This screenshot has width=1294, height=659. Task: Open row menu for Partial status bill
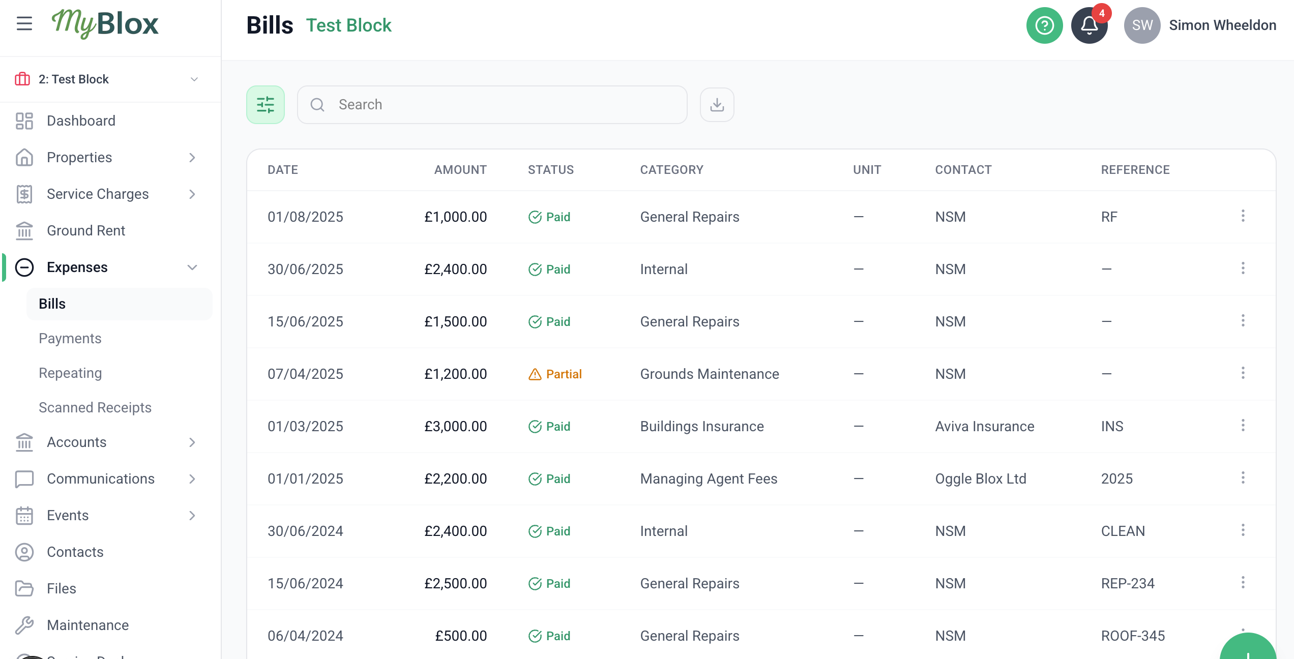[x=1243, y=373]
